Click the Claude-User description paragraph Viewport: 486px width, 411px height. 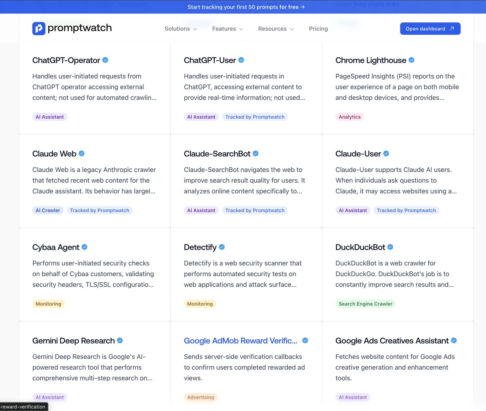pyautogui.click(x=396, y=181)
